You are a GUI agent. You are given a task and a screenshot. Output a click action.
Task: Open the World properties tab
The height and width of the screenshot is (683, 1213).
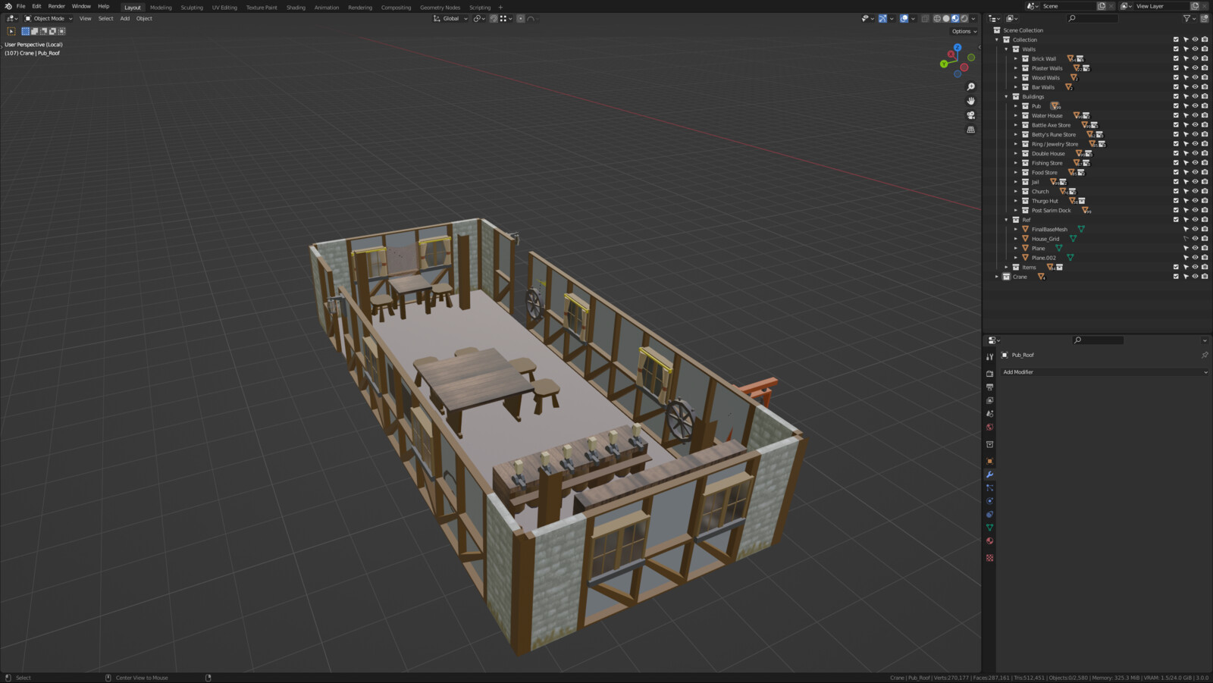pyautogui.click(x=989, y=427)
